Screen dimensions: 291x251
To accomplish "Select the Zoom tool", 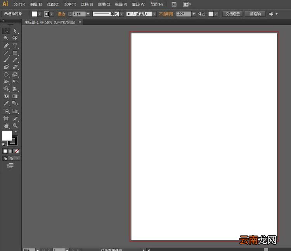I will point(15,126).
